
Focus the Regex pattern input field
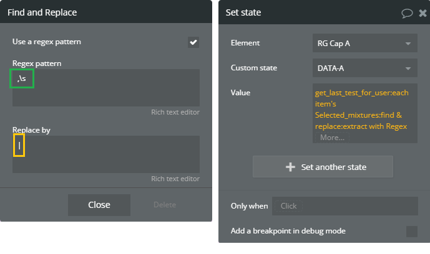point(106,87)
